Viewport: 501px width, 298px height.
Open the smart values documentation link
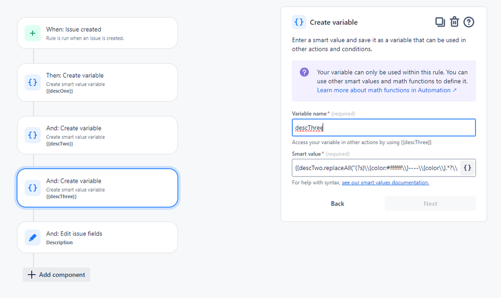pyautogui.click(x=385, y=183)
